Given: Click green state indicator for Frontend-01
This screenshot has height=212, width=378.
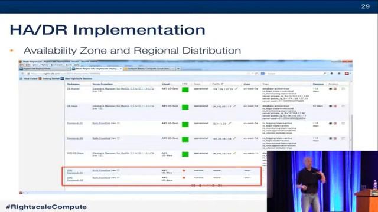Looking at the screenshot, I should tap(185, 124).
